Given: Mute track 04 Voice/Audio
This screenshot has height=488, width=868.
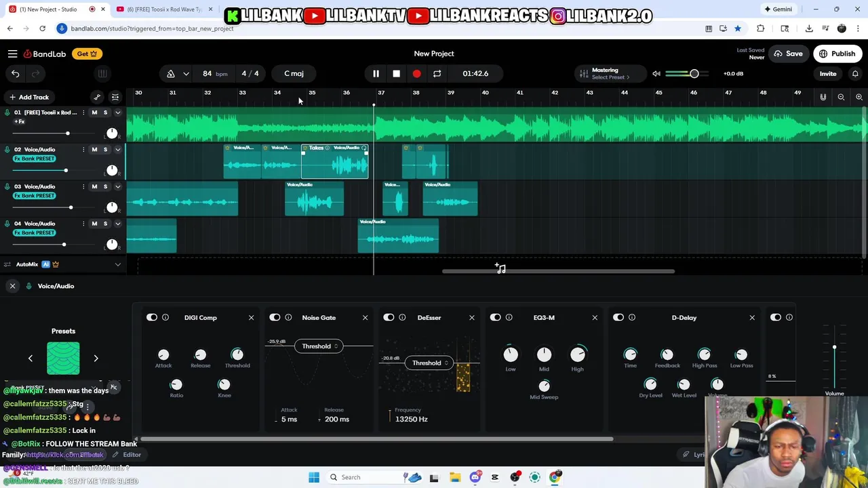Looking at the screenshot, I should click(x=94, y=224).
